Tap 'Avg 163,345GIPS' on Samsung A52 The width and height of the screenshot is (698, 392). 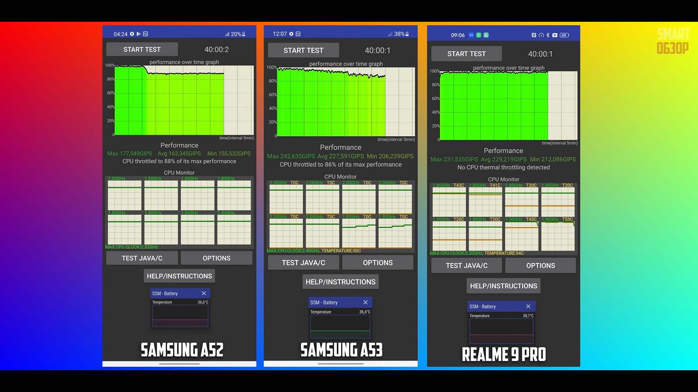point(179,153)
